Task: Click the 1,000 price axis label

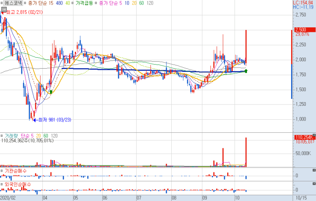Action: click(301, 119)
